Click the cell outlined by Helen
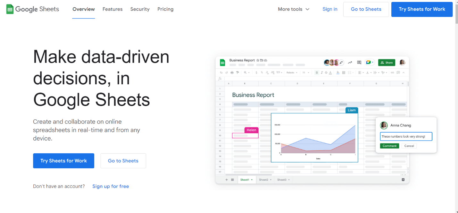 [x=245, y=135]
